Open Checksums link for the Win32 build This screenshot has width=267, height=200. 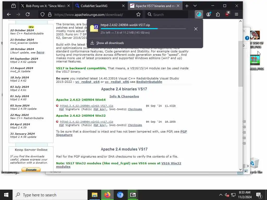[x=135, y=125]
